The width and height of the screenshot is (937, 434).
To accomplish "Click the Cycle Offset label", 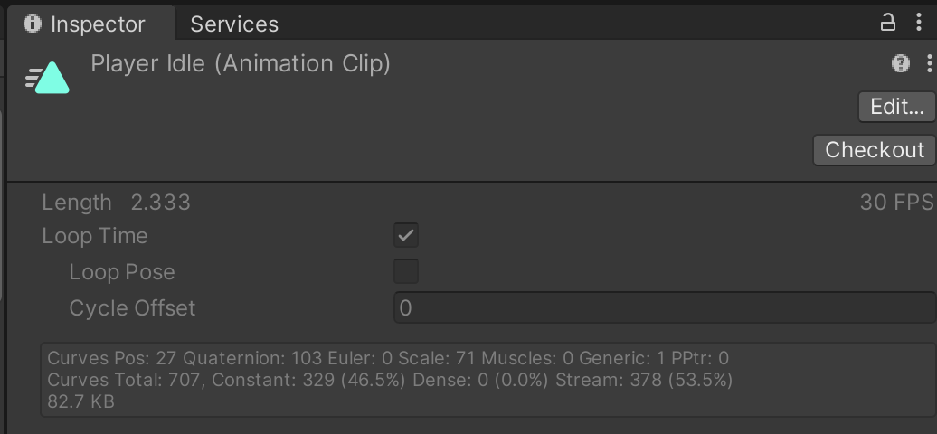I will tap(132, 308).
